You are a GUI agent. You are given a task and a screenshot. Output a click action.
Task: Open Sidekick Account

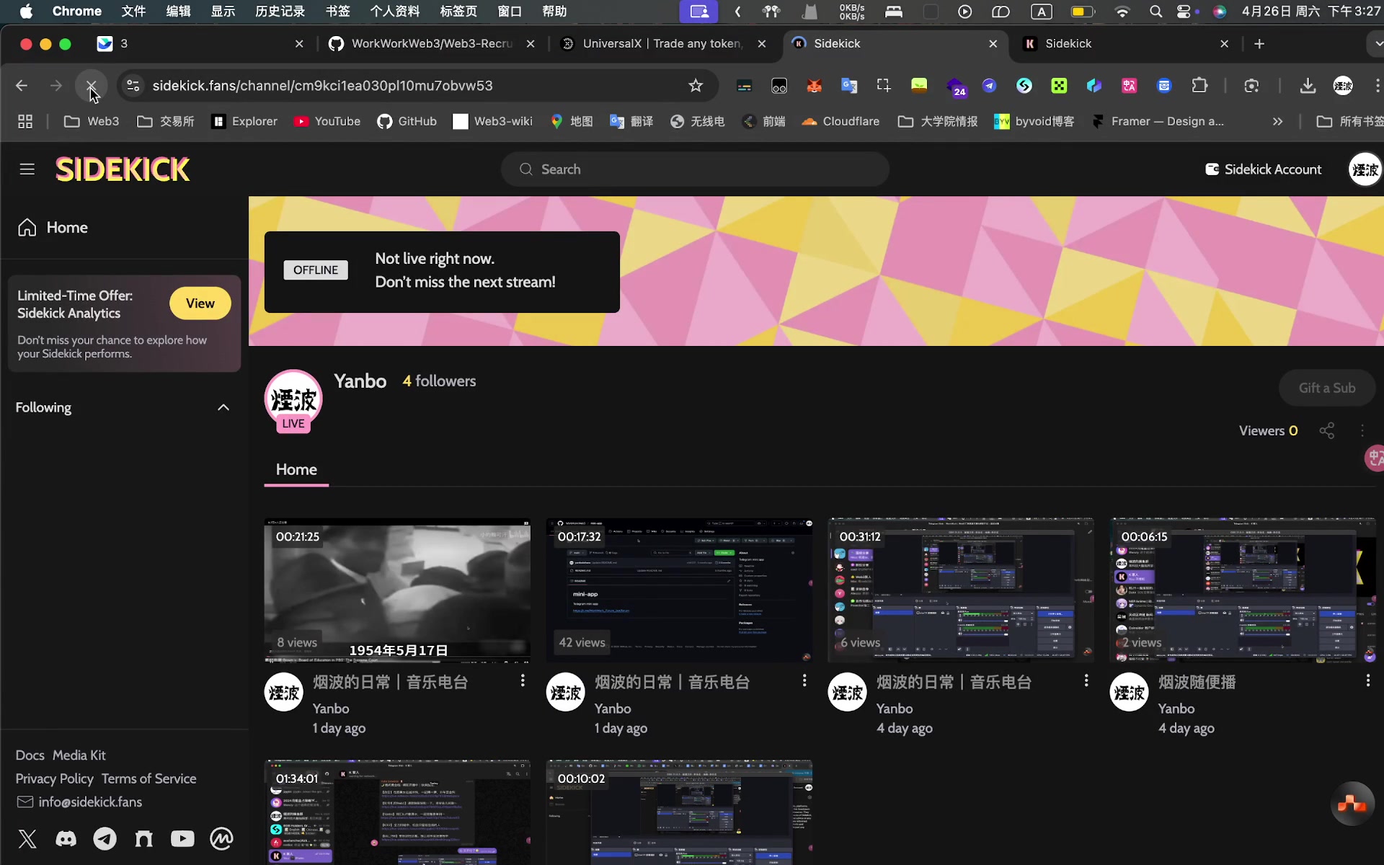[x=1263, y=169]
